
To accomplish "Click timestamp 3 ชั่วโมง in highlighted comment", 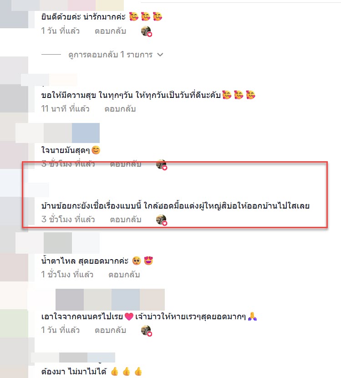I will (x=68, y=220).
